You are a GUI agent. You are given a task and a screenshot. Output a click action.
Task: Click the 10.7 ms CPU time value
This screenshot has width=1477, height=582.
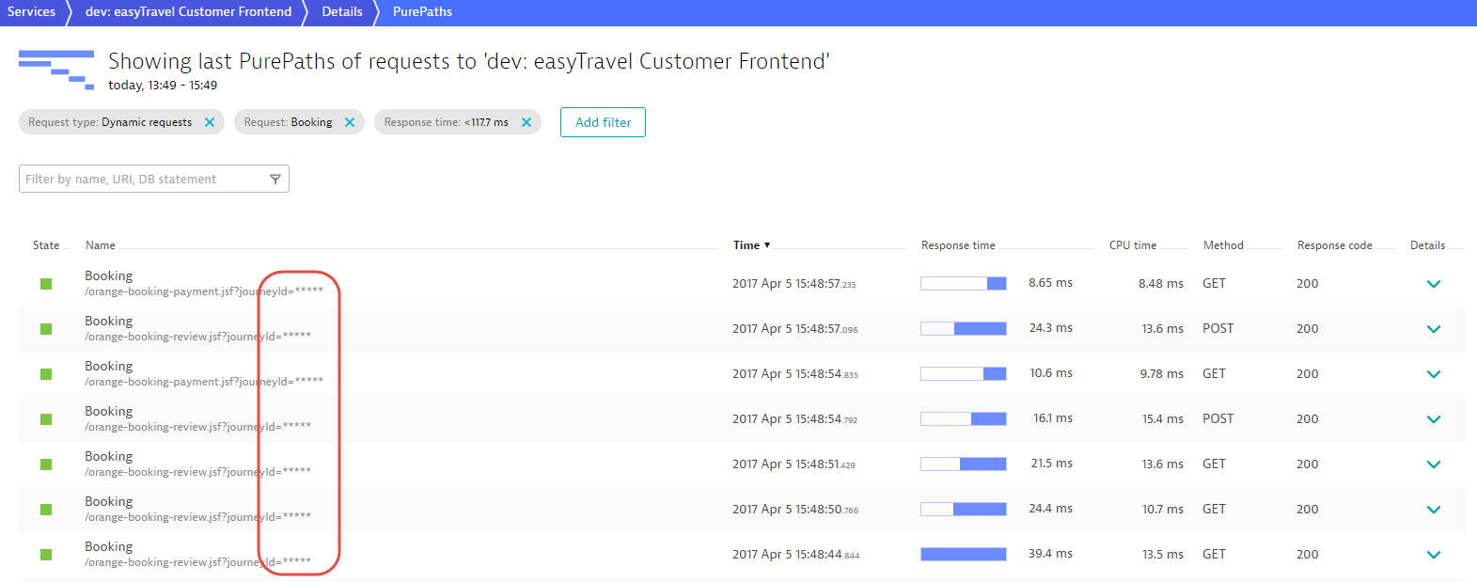click(1163, 510)
